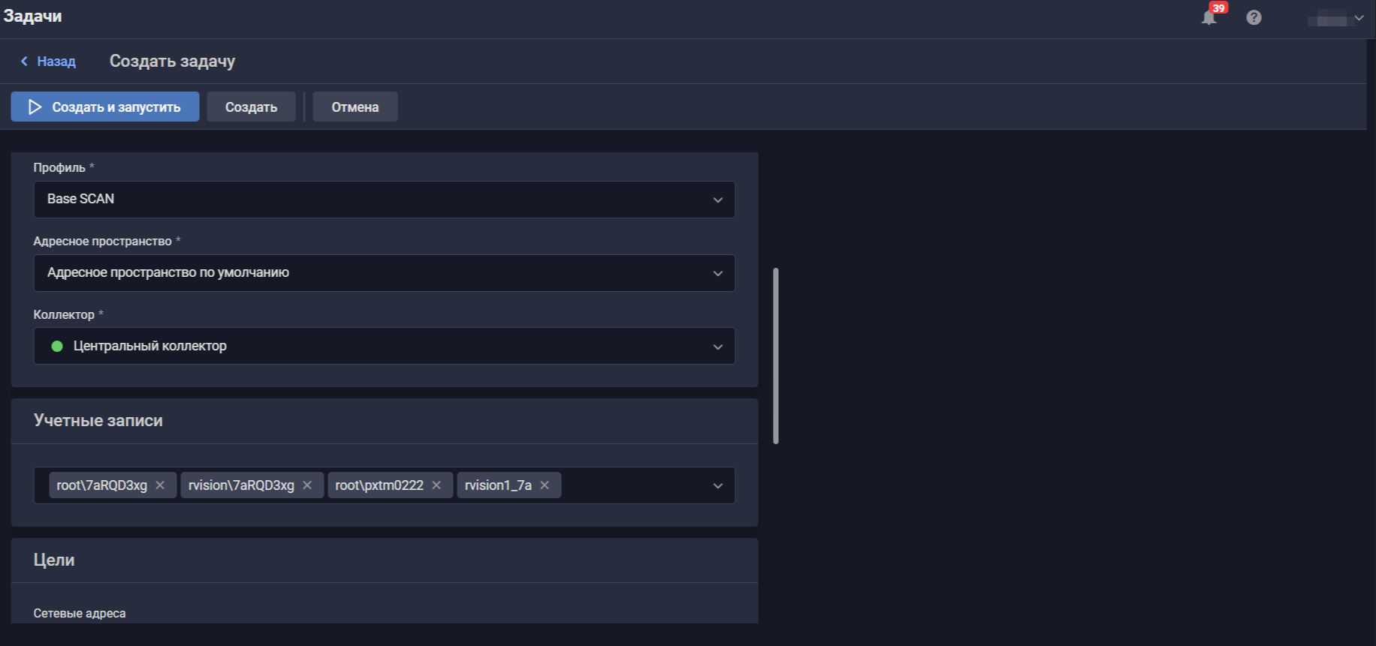Open the accounts dropdown arrow
Screen dimensions: 1376x646
(717, 486)
